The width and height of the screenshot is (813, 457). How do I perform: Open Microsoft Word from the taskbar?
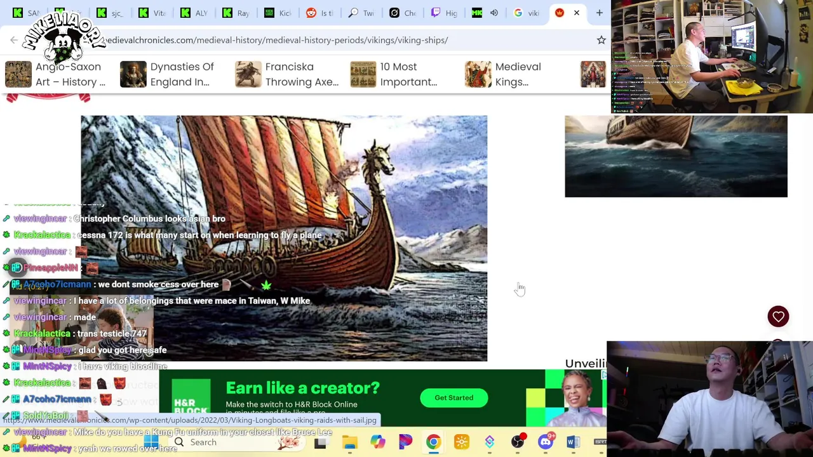tap(573, 442)
